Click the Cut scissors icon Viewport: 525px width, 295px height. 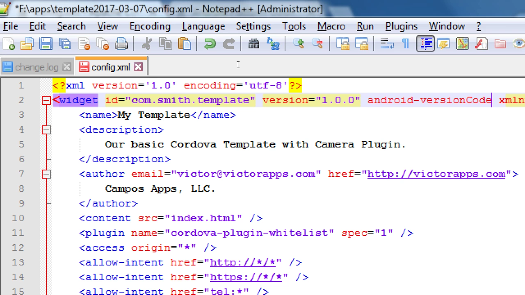click(146, 44)
